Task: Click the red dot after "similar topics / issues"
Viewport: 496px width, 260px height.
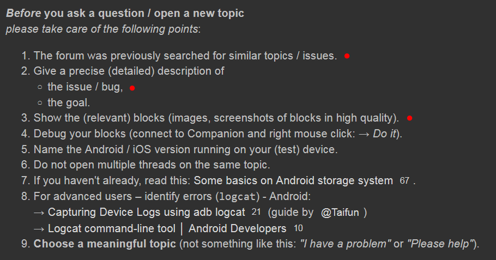Action: (x=347, y=56)
